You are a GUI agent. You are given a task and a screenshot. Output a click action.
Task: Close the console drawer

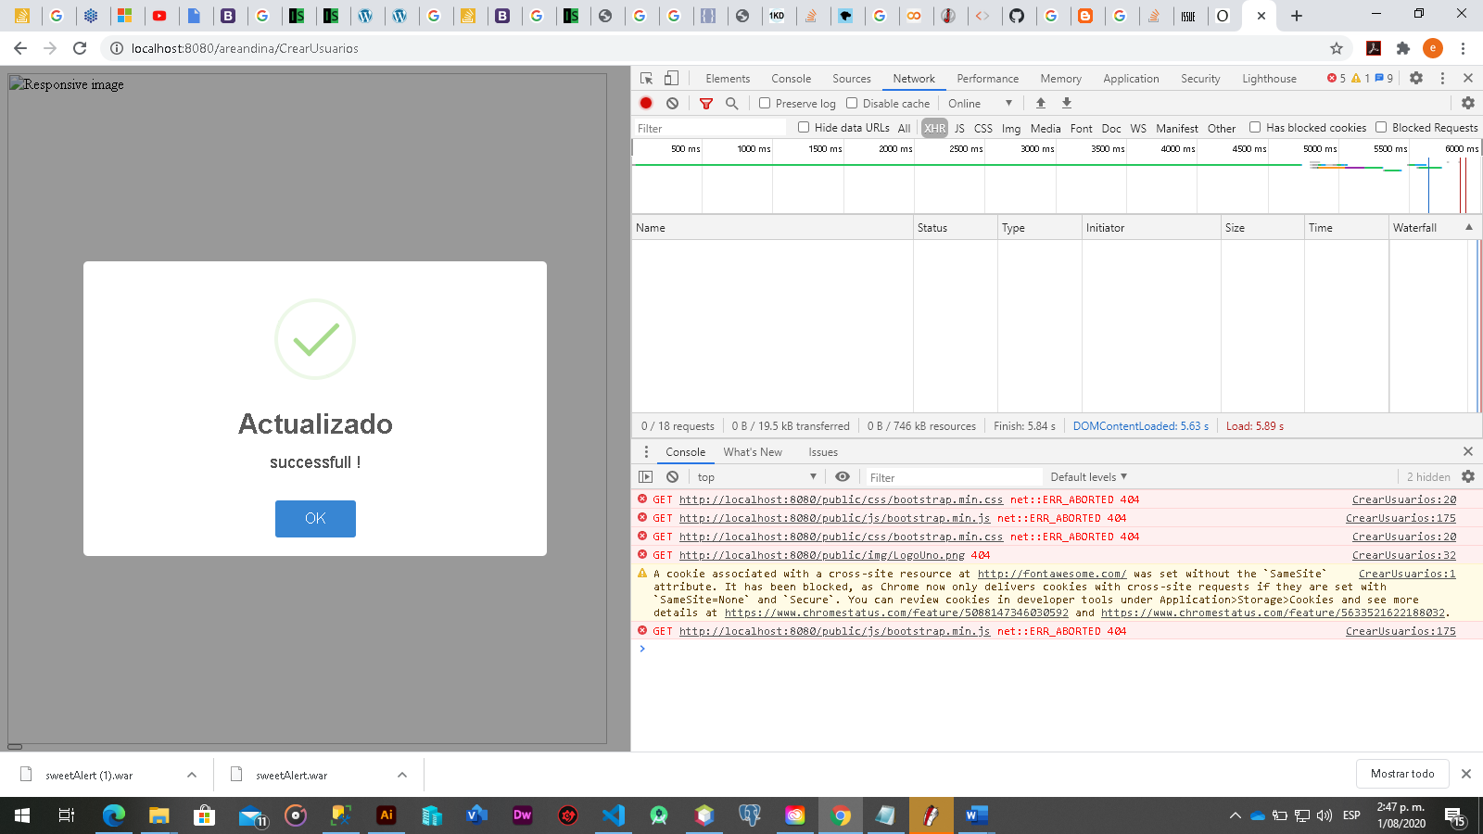pos(1468,451)
